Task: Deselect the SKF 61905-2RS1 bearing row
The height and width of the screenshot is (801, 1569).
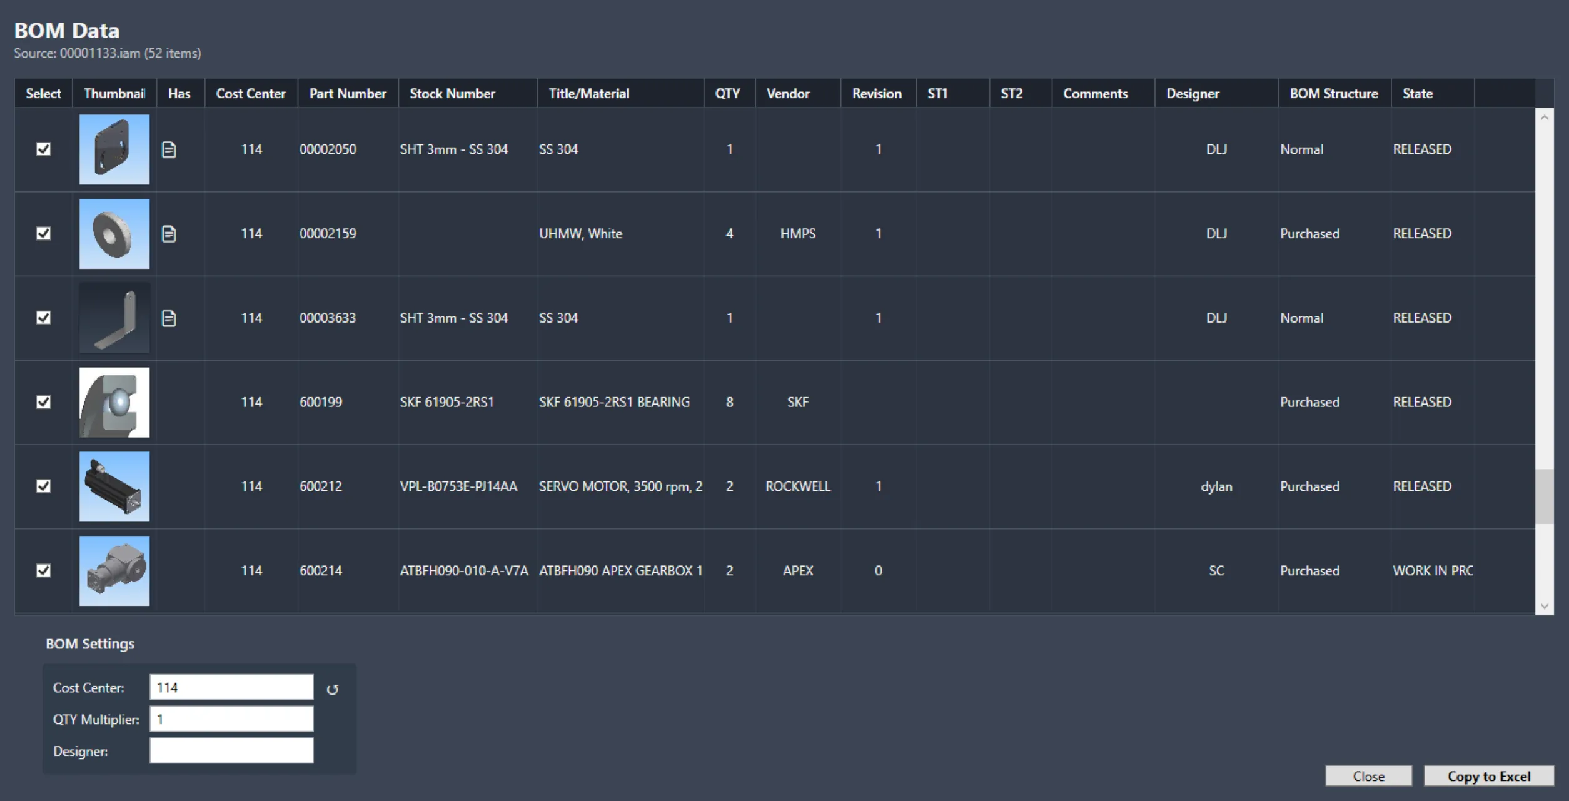Action: pyautogui.click(x=43, y=402)
